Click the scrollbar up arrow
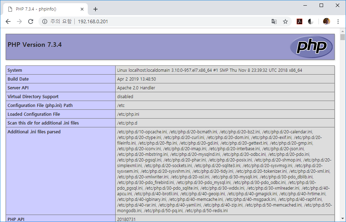The width and height of the screenshot is (346, 222). (x=342, y=31)
